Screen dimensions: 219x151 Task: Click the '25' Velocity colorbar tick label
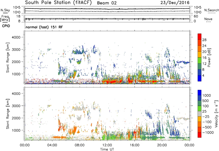[204, 111]
